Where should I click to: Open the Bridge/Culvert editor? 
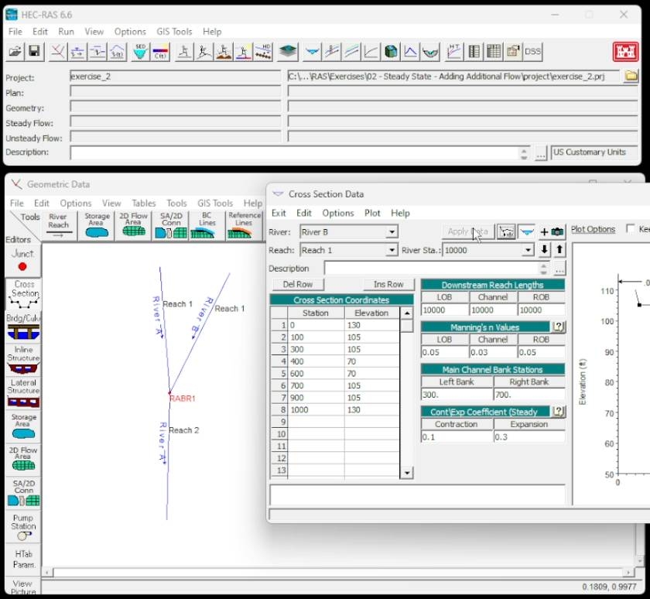pyautogui.click(x=23, y=325)
